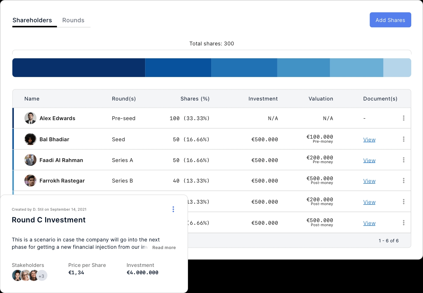423x293 pixels.
Task: Click the Investment column header
Action: pyautogui.click(x=263, y=99)
